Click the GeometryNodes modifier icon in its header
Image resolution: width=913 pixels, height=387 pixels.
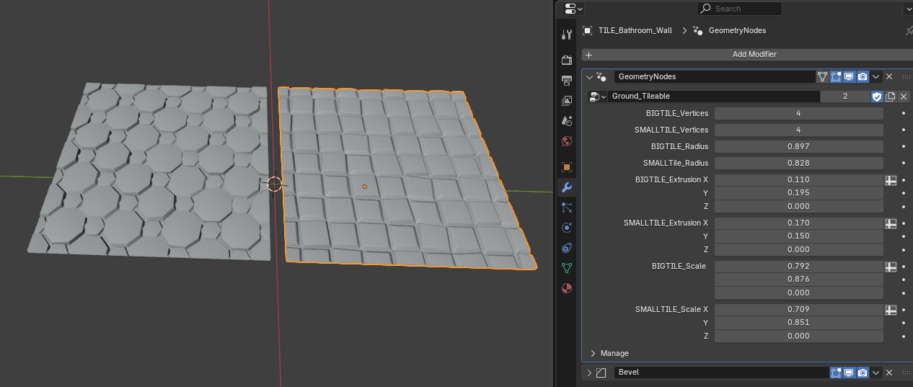(601, 76)
